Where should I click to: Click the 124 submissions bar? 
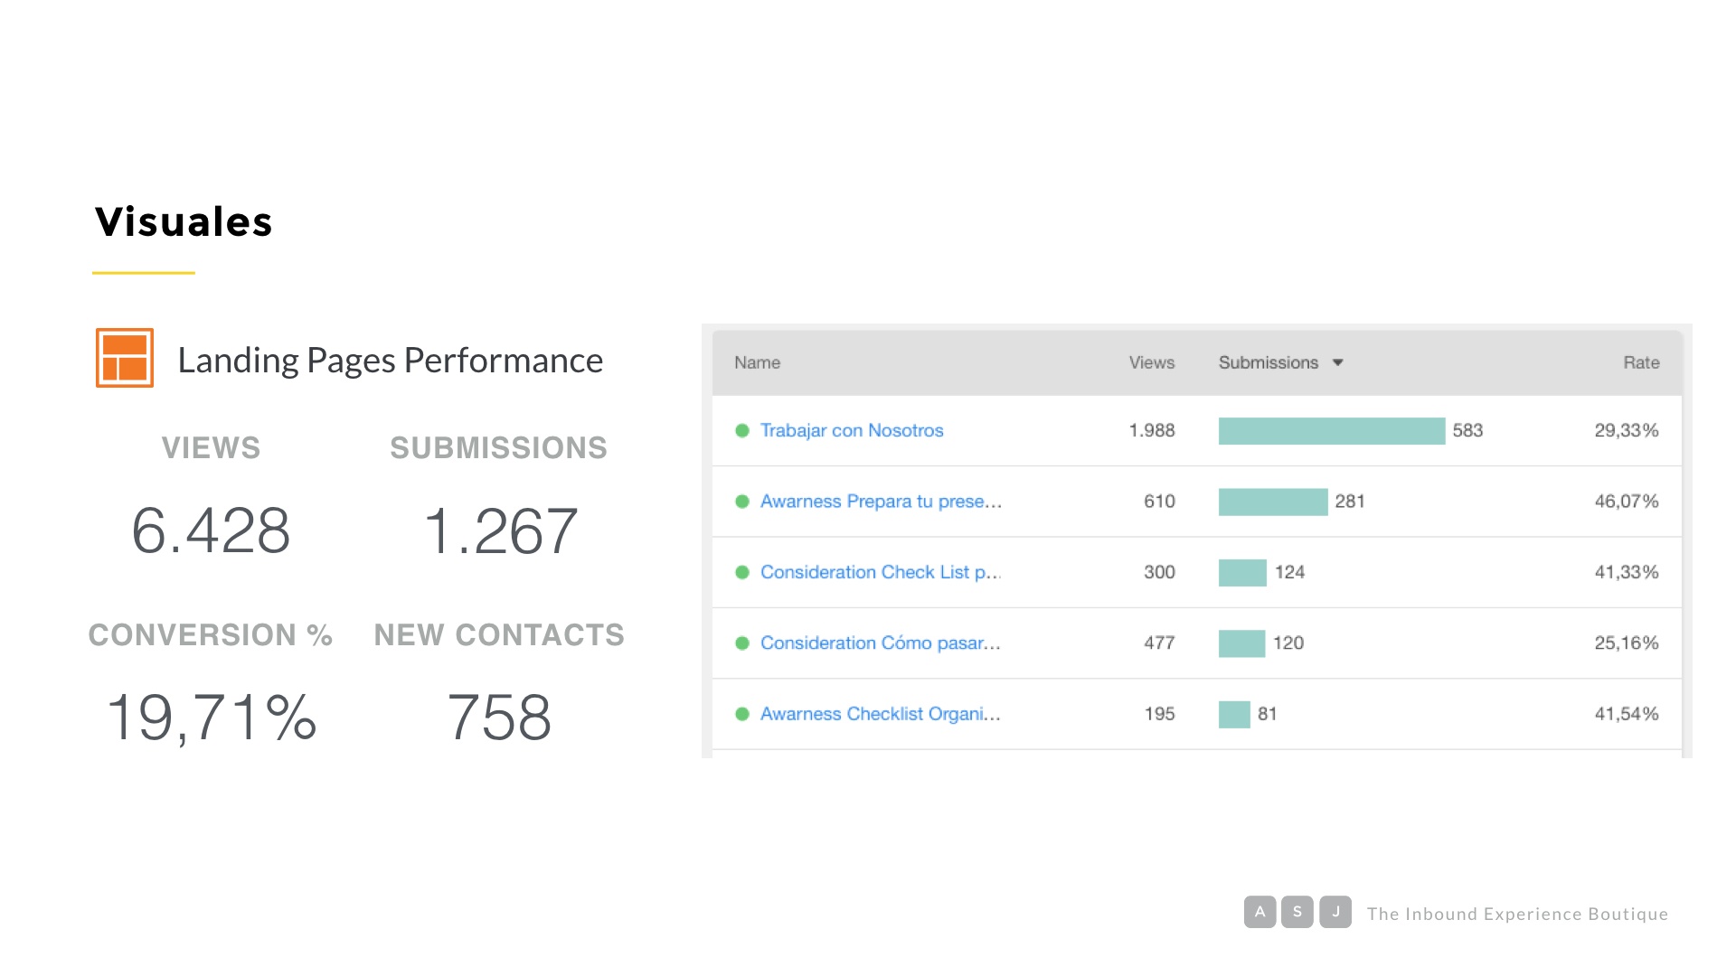(1242, 572)
